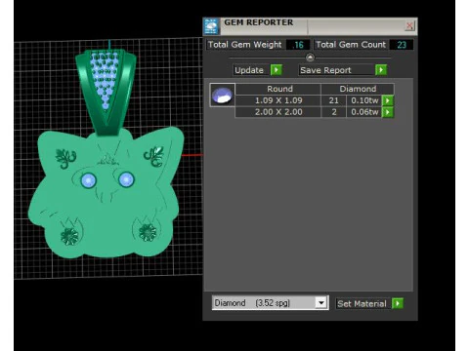Click the Round column header
This screenshot has height=351, width=469.
click(279, 89)
